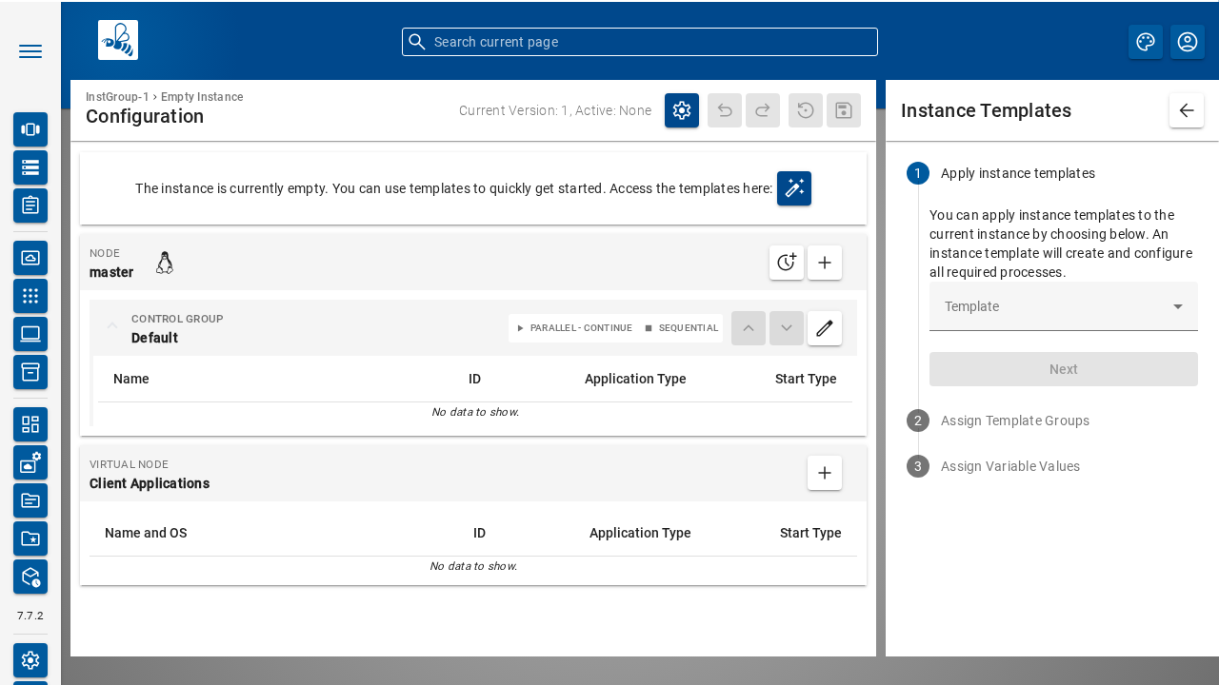The height and width of the screenshot is (685, 1219).
Task: Click the BDeploy bee logo
Action: 118,40
